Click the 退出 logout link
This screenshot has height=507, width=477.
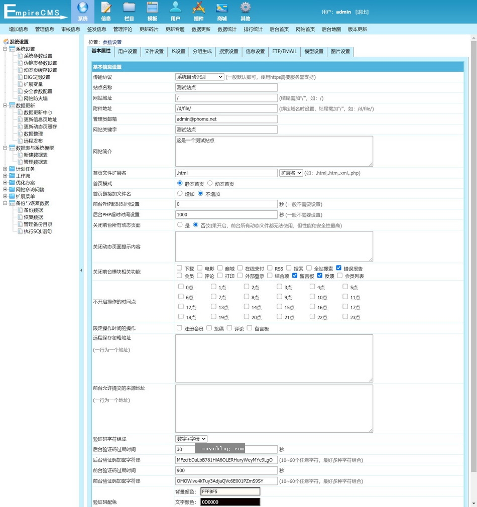click(362, 12)
